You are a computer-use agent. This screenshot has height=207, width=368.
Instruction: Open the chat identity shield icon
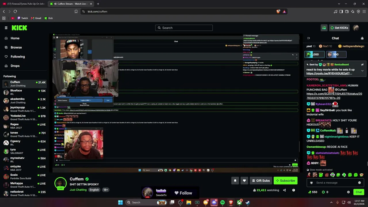tap(311, 183)
